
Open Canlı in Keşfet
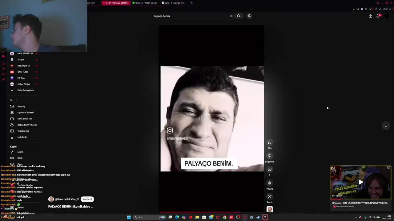point(24,158)
